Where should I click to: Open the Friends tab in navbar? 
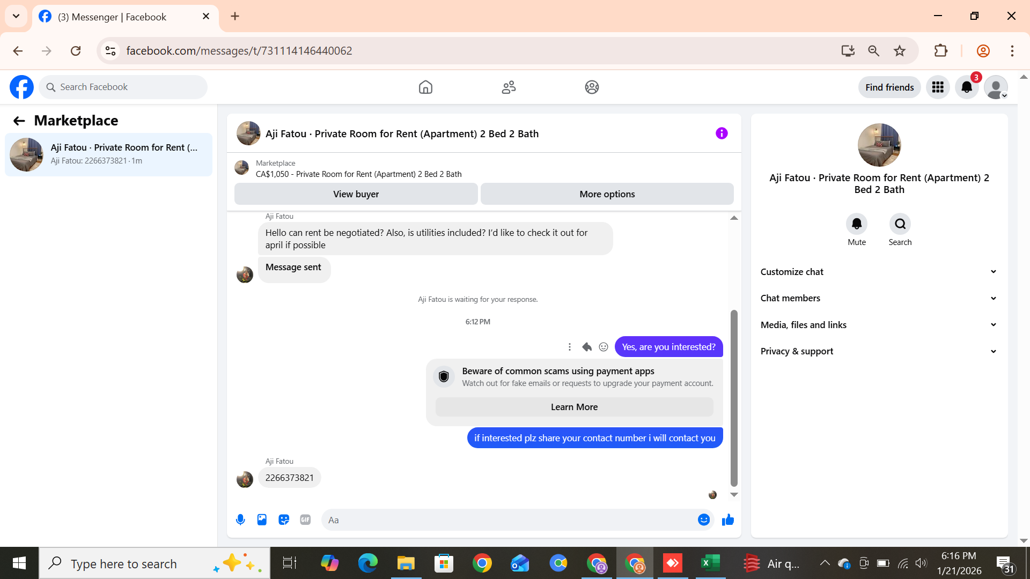[x=509, y=87]
